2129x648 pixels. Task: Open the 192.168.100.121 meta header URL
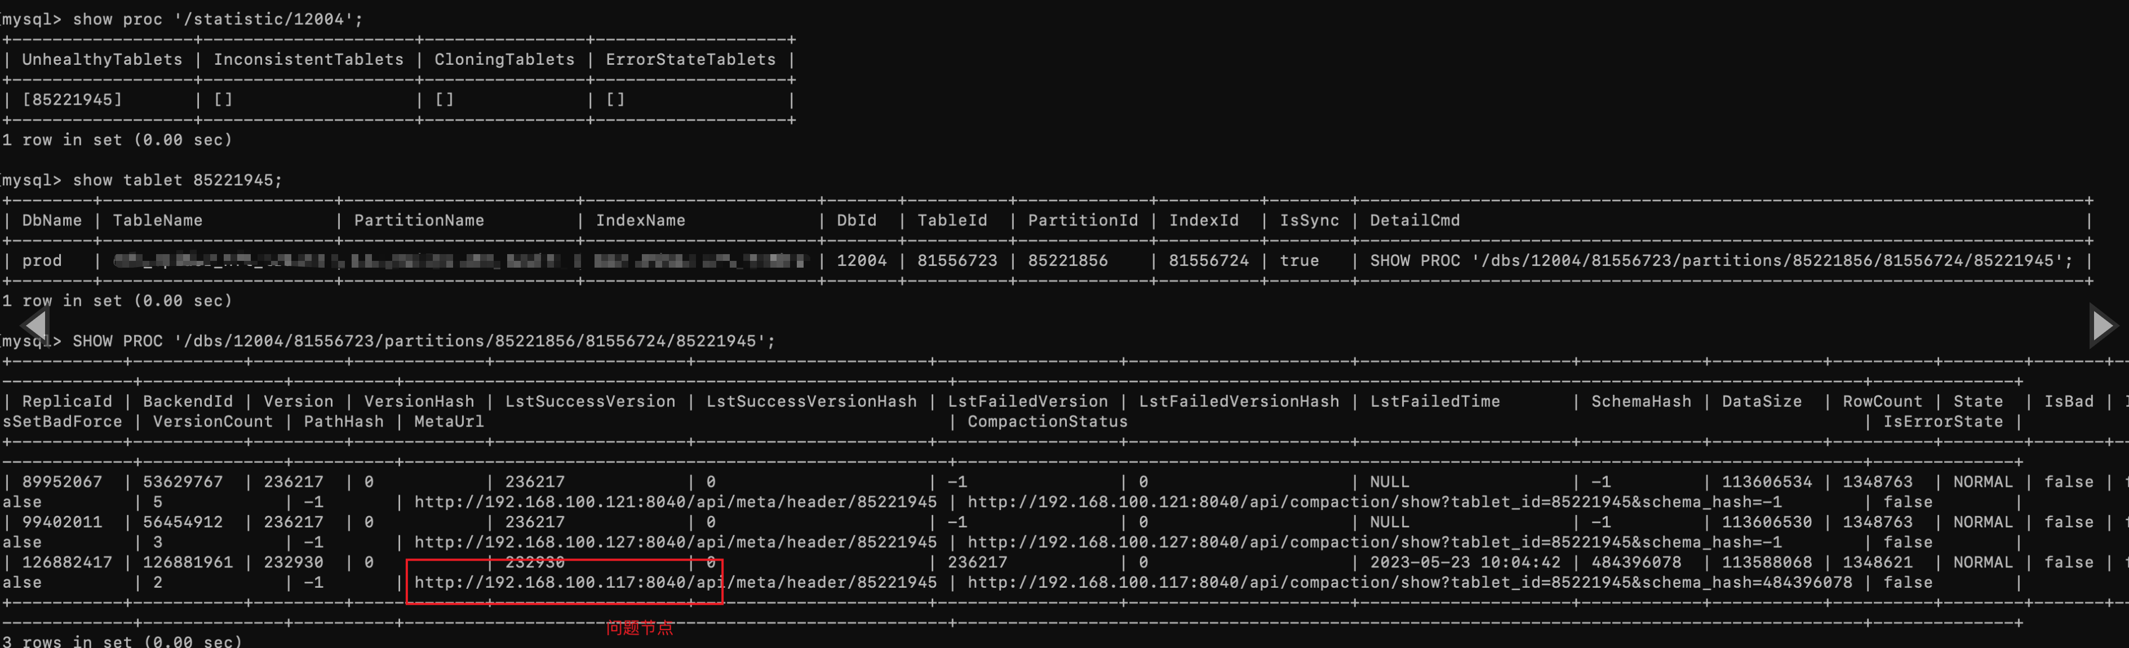[x=675, y=501]
